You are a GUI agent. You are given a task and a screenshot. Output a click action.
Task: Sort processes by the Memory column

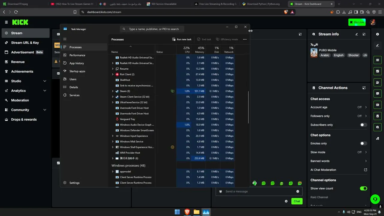point(198,50)
